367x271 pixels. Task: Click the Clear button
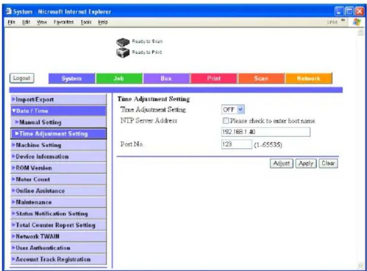(328, 163)
